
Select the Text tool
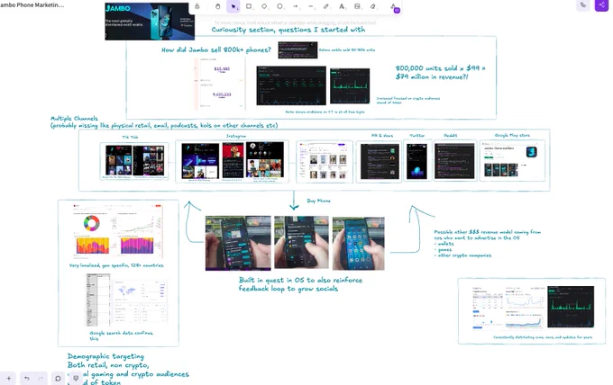point(342,6)
